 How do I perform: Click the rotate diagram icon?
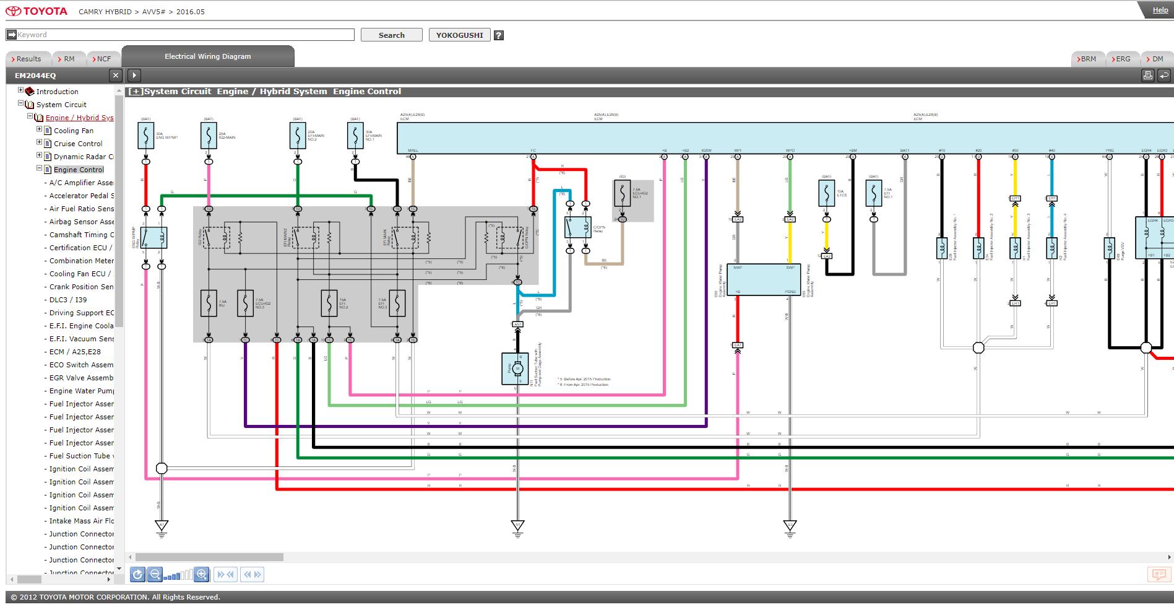(137, 574)
